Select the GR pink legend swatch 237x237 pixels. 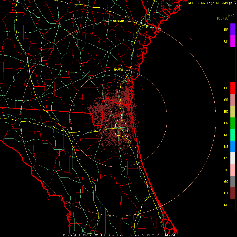pyautogui.click(x=233, y=100)
